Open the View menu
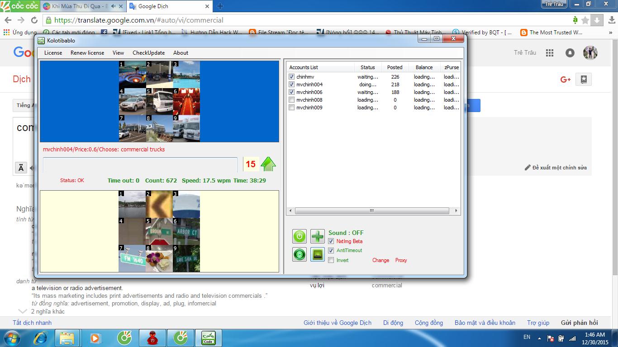The width and height of the screenshot is (618, 347). [118, 53]
